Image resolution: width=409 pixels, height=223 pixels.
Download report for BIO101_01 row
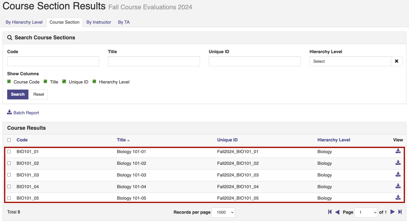(x=398, y=151)
